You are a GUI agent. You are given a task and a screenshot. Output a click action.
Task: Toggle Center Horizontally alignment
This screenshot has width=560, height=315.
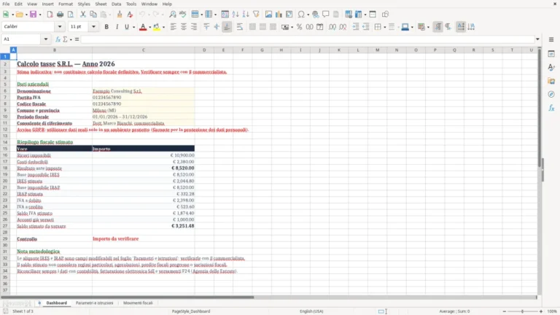184,27
